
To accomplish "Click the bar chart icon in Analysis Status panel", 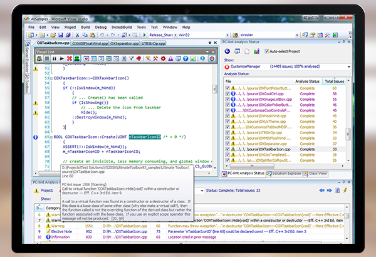I will (256, 51).
